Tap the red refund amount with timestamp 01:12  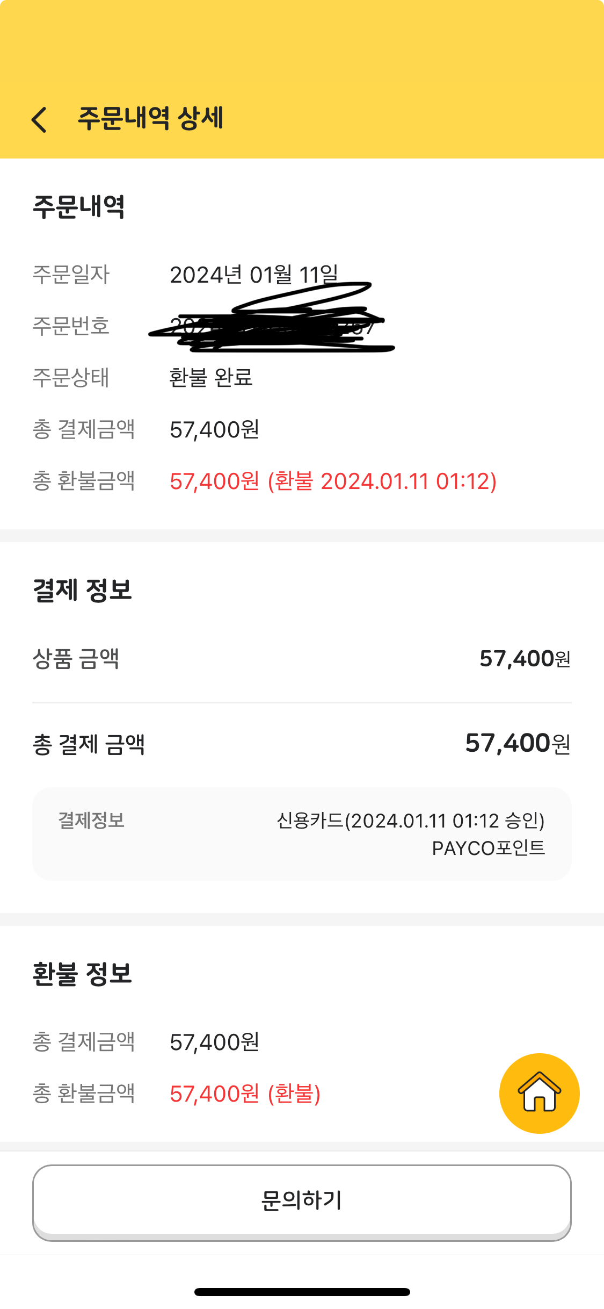[x=333, y=481]
